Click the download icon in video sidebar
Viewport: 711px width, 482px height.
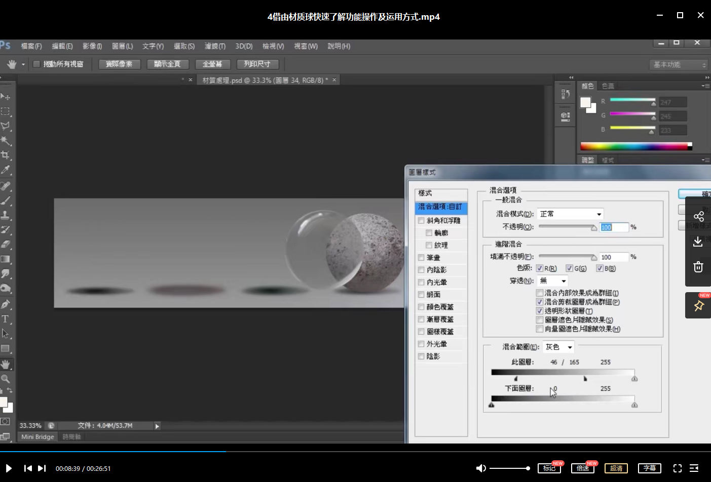698,242
